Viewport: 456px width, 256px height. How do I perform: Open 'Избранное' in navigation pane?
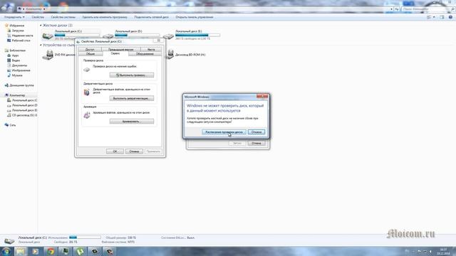tap(16, 26)
